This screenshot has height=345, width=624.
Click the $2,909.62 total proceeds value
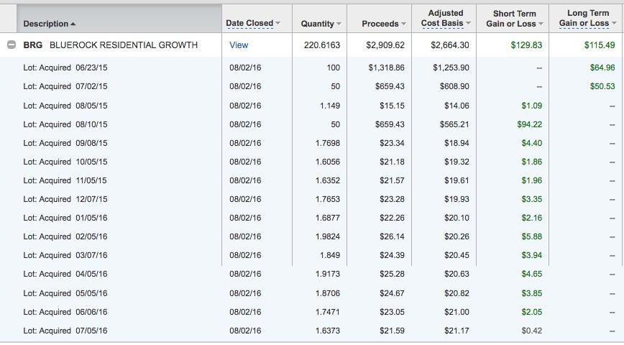[x=385, y=45]
